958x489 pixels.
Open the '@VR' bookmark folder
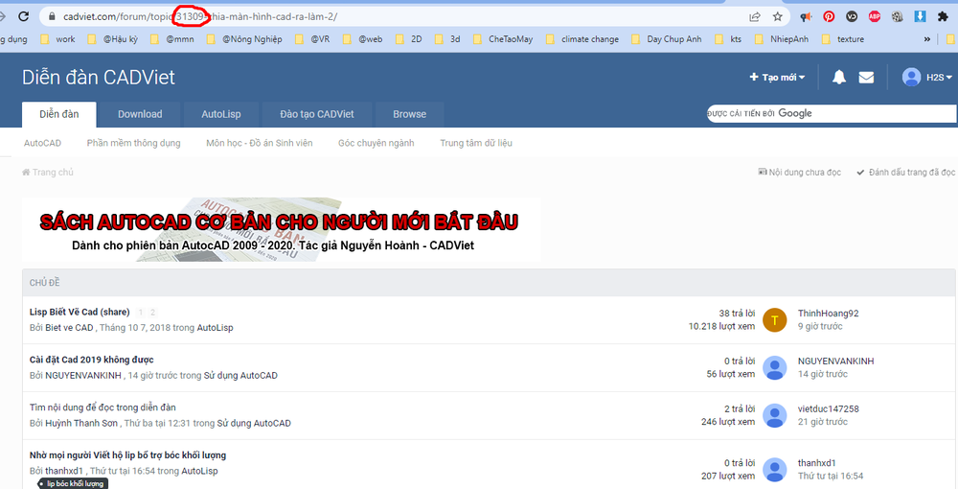312,39
